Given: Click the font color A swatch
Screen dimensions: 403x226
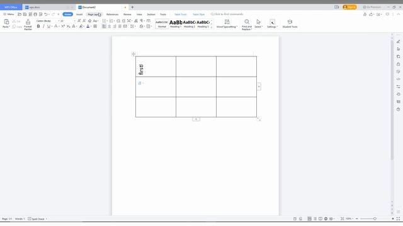Looking at the screenshot, I should (x=88, y=26).
